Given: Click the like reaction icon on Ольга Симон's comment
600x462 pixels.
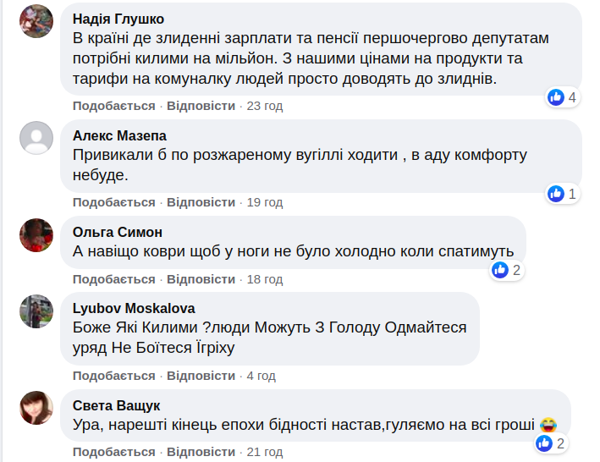Looking at the screenshot, I should (x=500, y=271).
